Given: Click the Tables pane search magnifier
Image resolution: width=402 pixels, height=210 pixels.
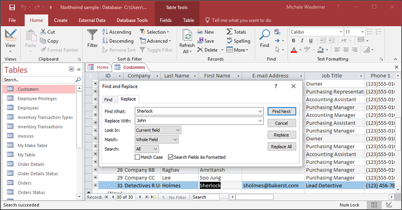Looking at the screenshot, I should pyautogui.click(x=78, y=80).
